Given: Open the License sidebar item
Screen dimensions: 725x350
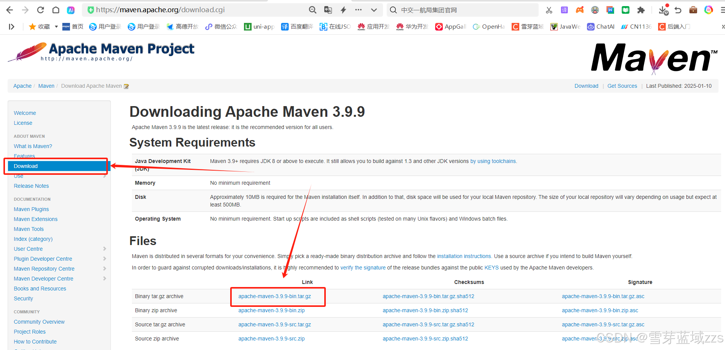Looking at the screenshot, I should (23, 123).
